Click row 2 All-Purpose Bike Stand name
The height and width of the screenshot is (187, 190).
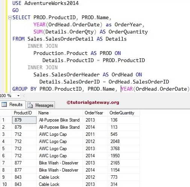click(x=59, y=127)
